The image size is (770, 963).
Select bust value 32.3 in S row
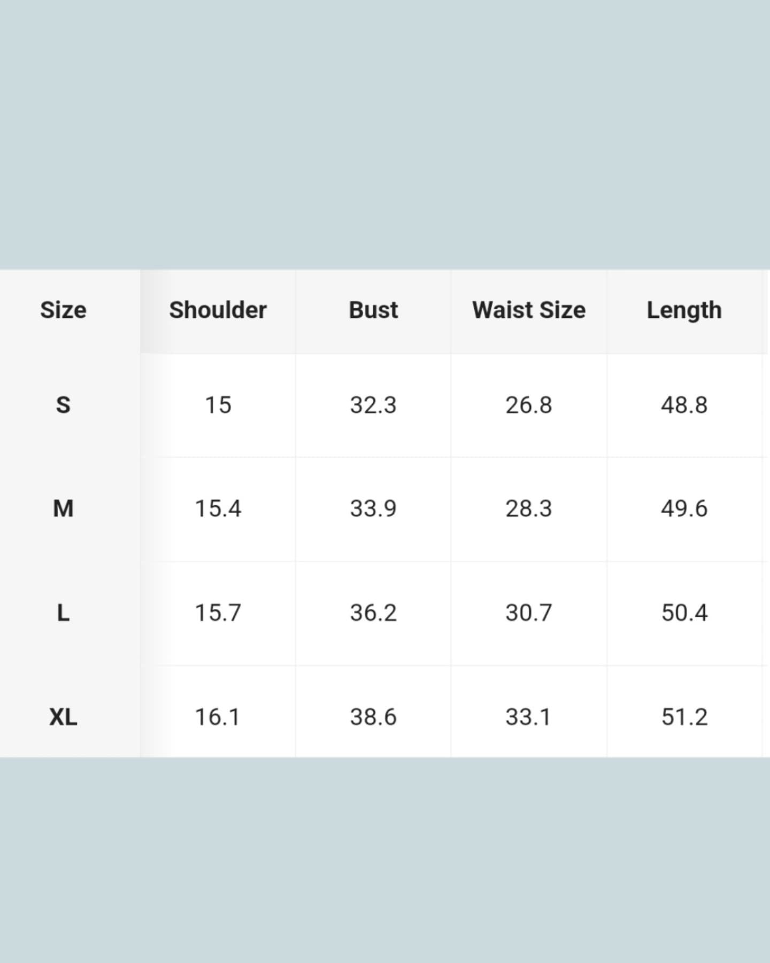pos(373,405)
